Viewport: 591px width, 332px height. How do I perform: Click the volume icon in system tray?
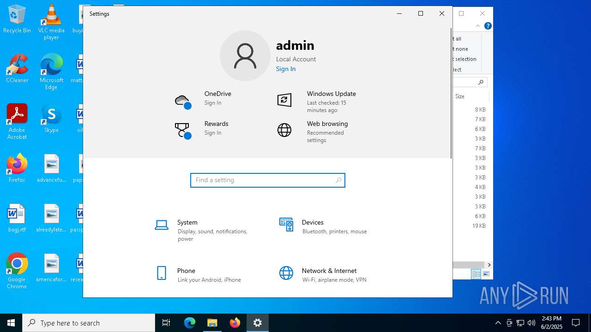point(531,323)
